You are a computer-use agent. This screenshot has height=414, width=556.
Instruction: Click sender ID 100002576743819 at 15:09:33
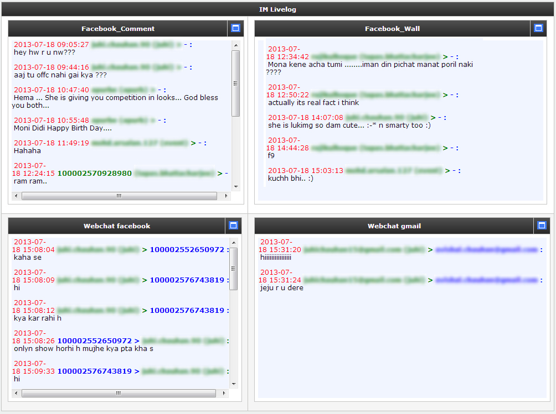[95, 371]
